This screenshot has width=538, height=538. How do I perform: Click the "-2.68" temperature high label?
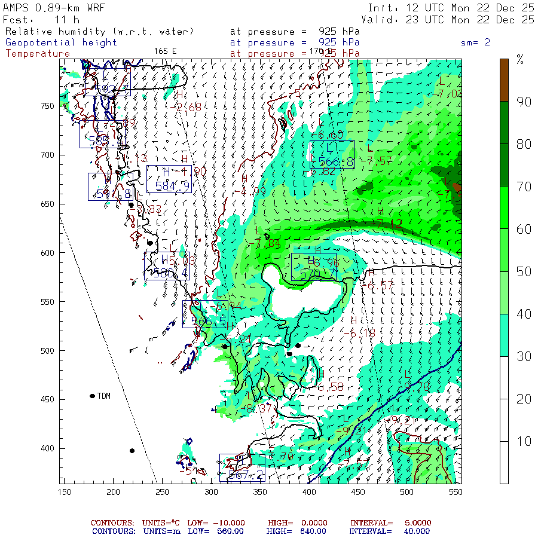pos(186,107)
